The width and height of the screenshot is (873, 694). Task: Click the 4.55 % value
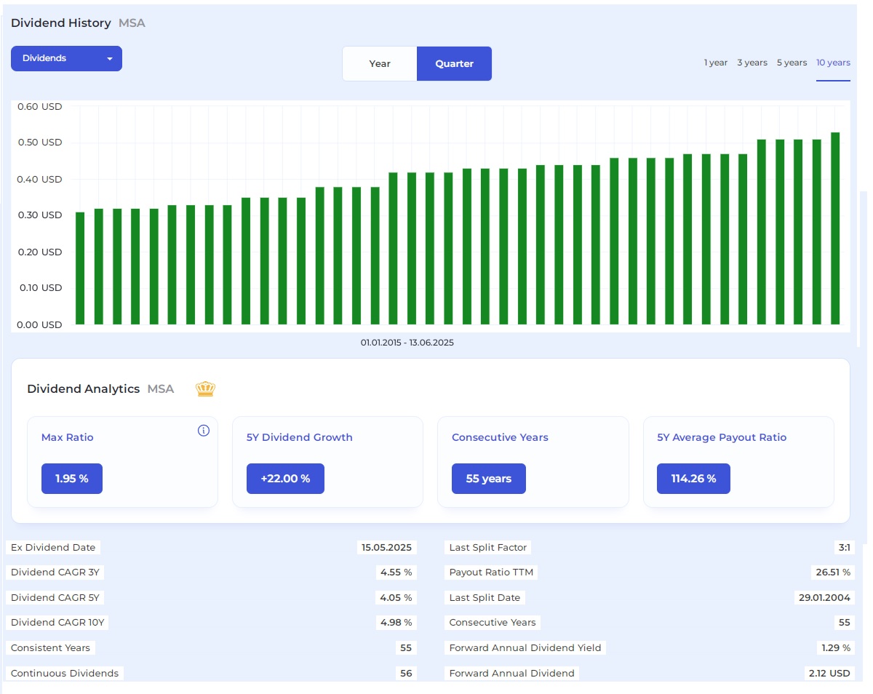(x=396, y=573)
